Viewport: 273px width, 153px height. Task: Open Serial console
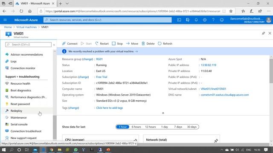[x=19, y=125]
